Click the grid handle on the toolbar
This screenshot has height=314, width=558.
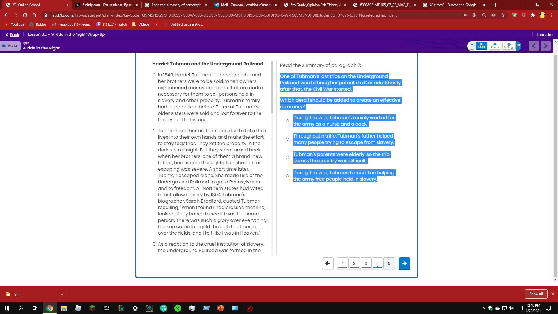(518, 46)
